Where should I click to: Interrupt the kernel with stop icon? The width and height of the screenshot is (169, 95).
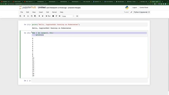53,16
